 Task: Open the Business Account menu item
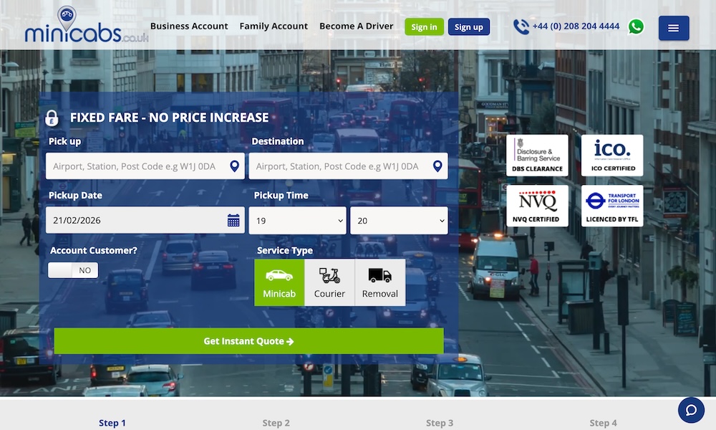click(x=189, y=26)
